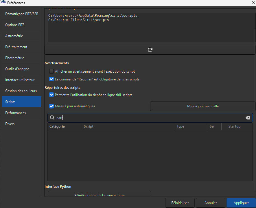
Task: Open Outils d'analyse settings
Action: (22, 69)
